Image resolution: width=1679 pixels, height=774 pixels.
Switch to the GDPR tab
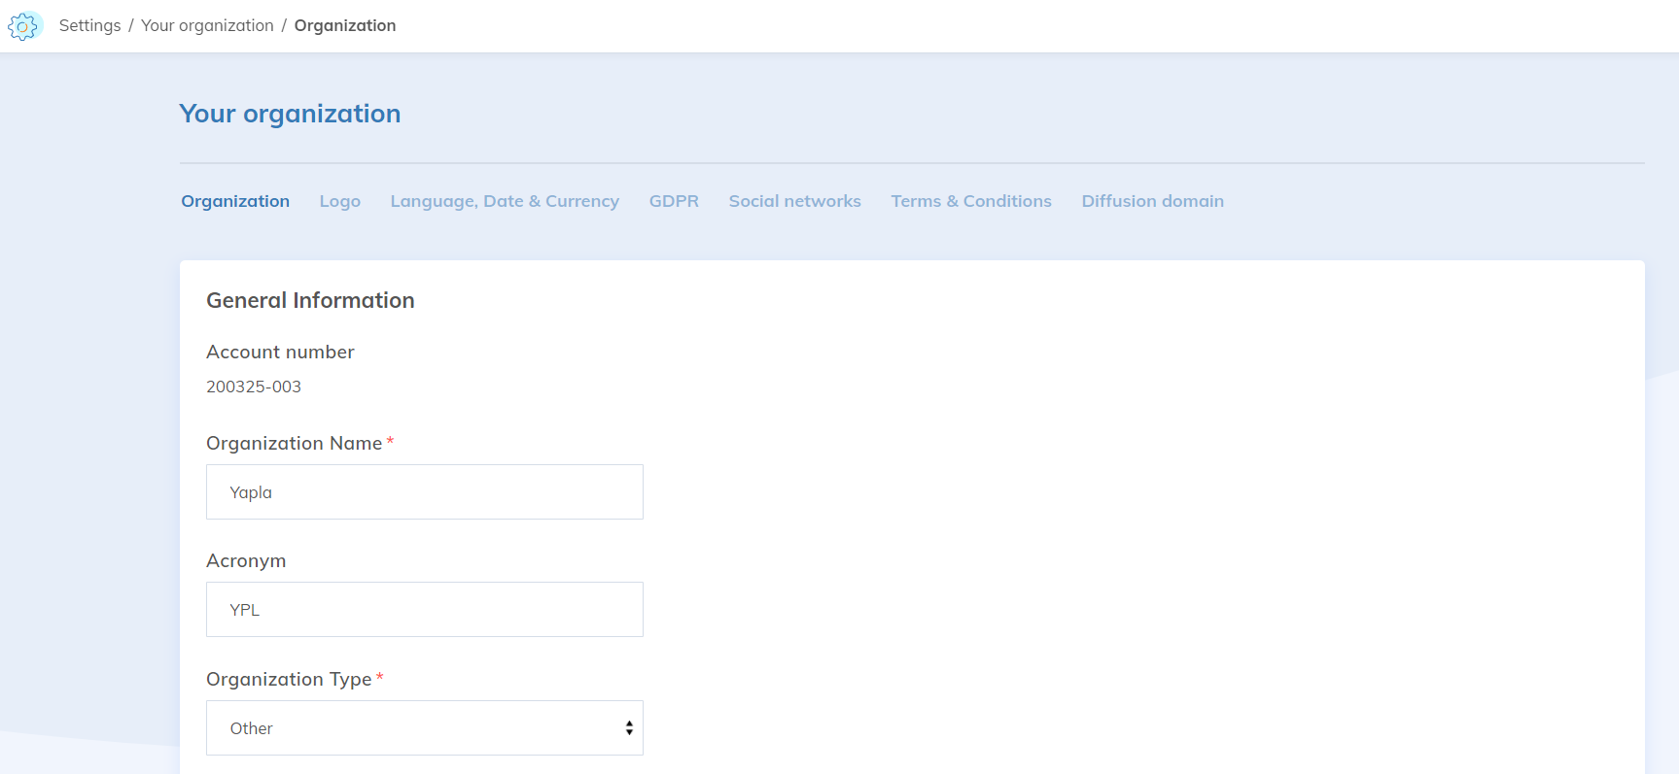(674, 201)
